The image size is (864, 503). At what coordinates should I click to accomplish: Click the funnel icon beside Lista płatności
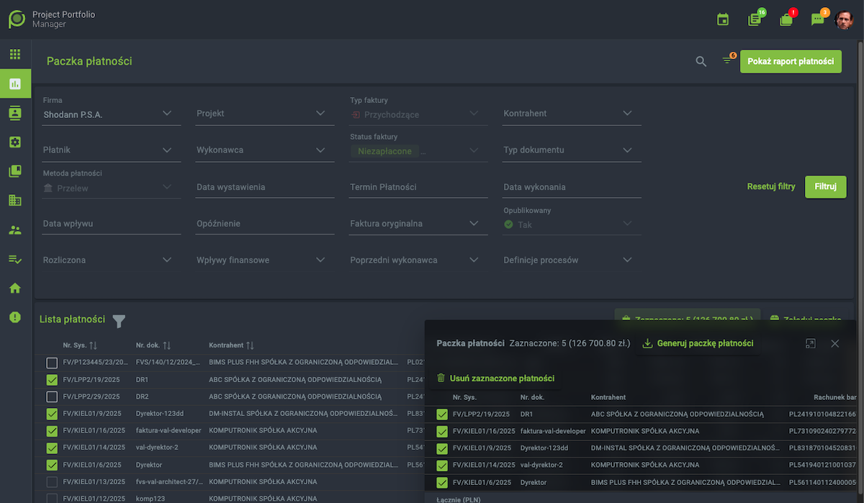pos(119,320)
